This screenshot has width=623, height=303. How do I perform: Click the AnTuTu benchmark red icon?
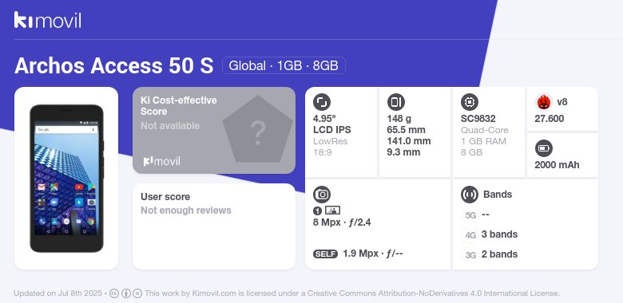click(544, 102)
